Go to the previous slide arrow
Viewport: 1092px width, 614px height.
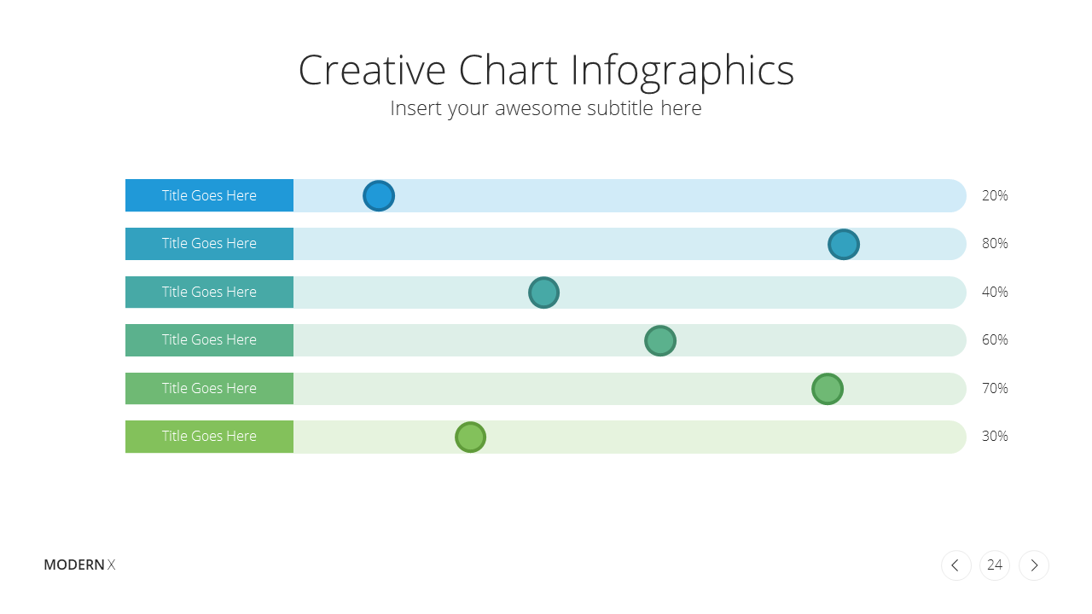click(x=955, y=565)
